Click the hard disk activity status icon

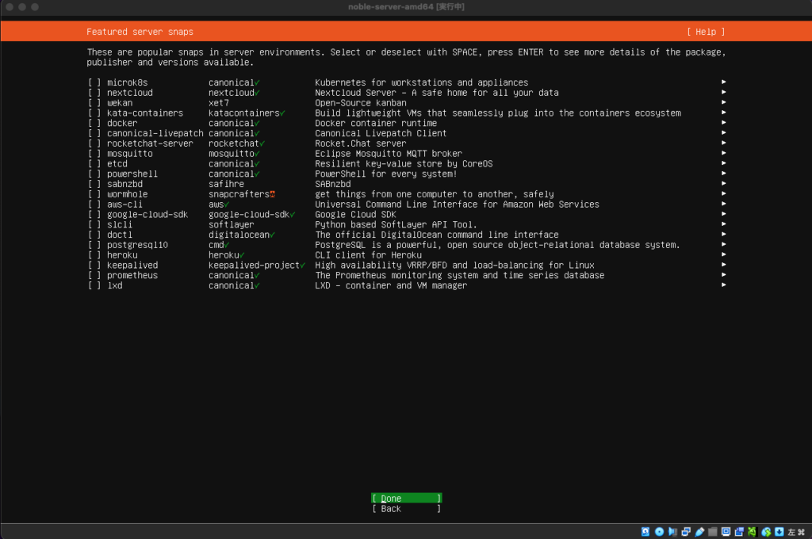point(645,532)
